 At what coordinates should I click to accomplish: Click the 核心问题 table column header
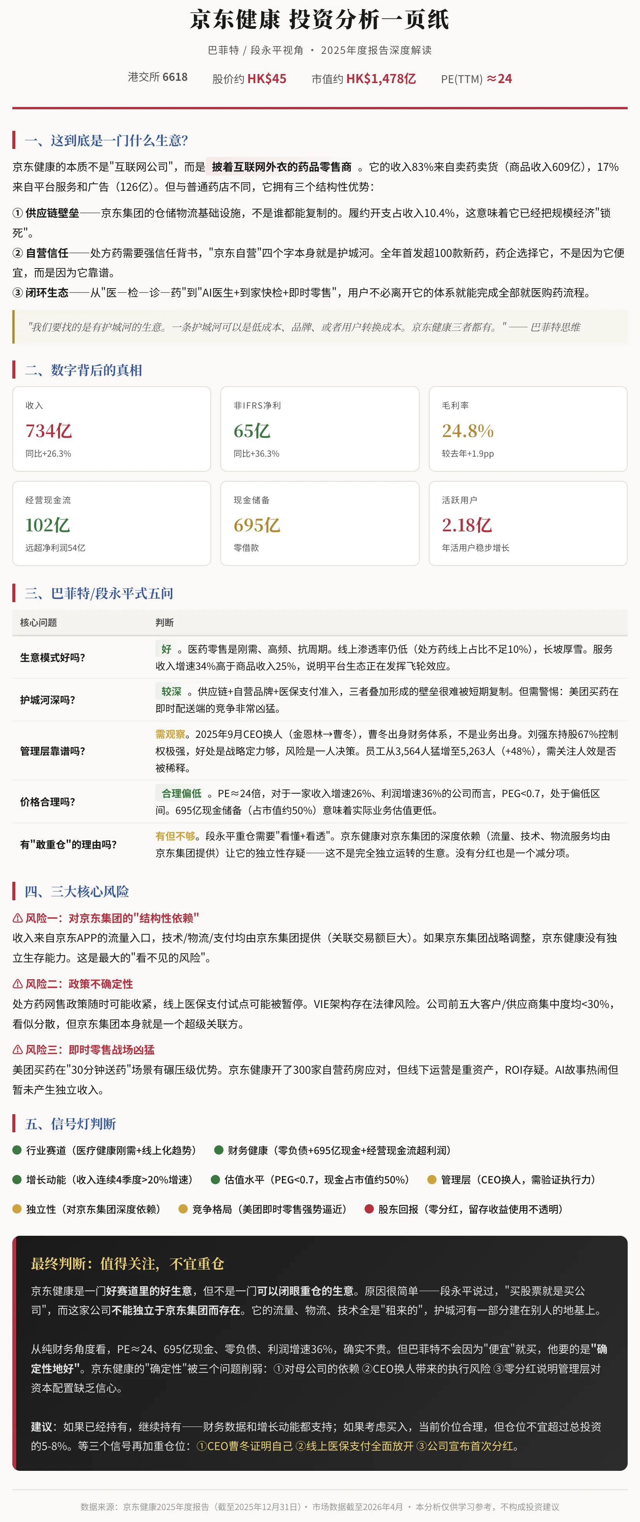(38, 623)
